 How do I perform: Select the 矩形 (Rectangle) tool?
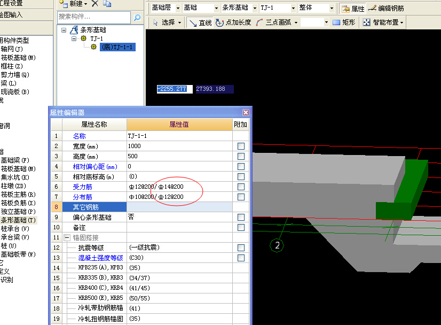click(344, 22)
